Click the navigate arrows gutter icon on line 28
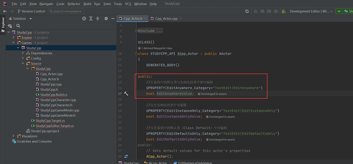The width and height of the screenshot is (353, 164). [126, 156]
